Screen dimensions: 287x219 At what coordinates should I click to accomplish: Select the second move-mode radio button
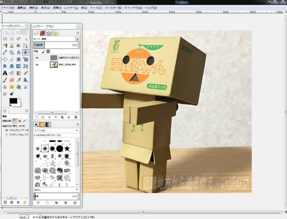(x=7, y=135)
